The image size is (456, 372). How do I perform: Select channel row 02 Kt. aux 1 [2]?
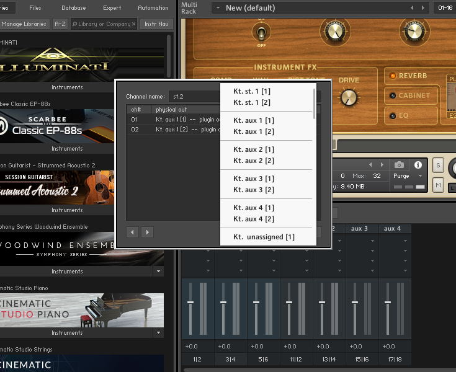coord(173,130)
